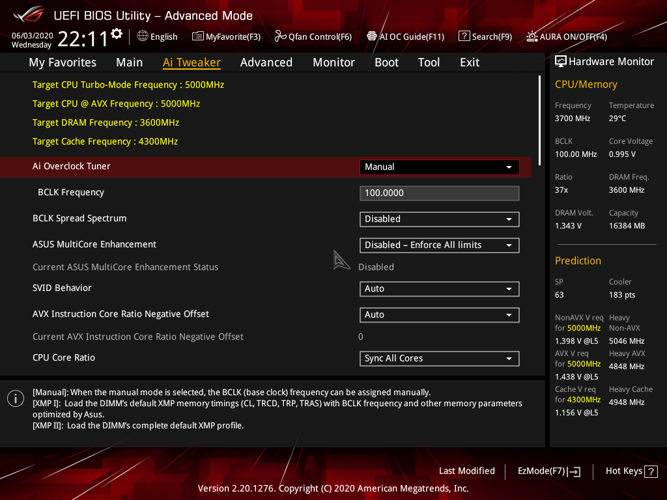Open the Ai Overclock Tuner dropdown
This screenshot has height=500, width=667.
tap(439, 167)
